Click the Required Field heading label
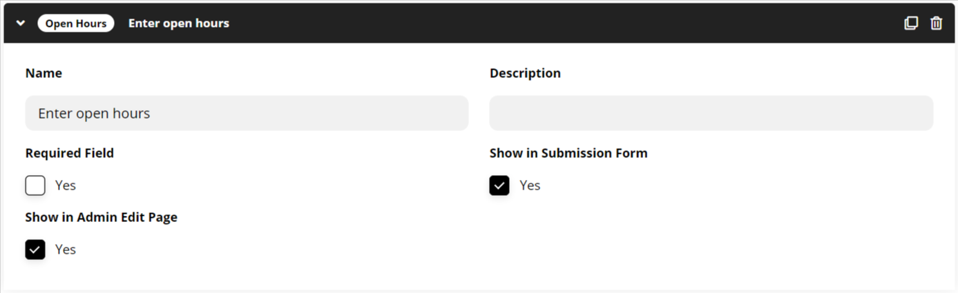The width and height of the screenshot is (958, 293). 70,153
